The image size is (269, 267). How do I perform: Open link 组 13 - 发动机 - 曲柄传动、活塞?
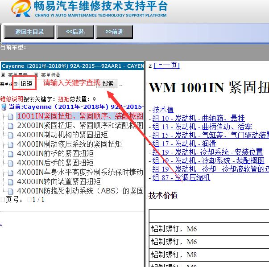click(202, 127)
